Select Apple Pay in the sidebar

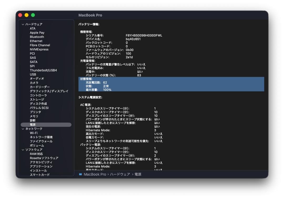[x=37, y=33]
